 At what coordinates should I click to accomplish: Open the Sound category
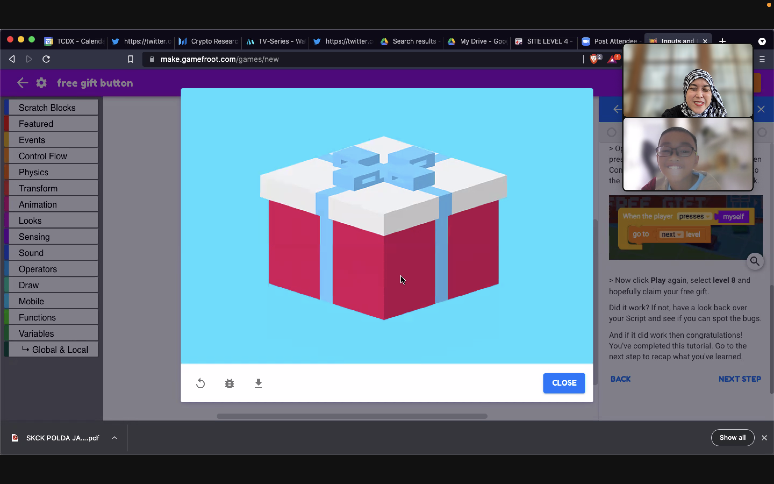[x=52, y=253]
